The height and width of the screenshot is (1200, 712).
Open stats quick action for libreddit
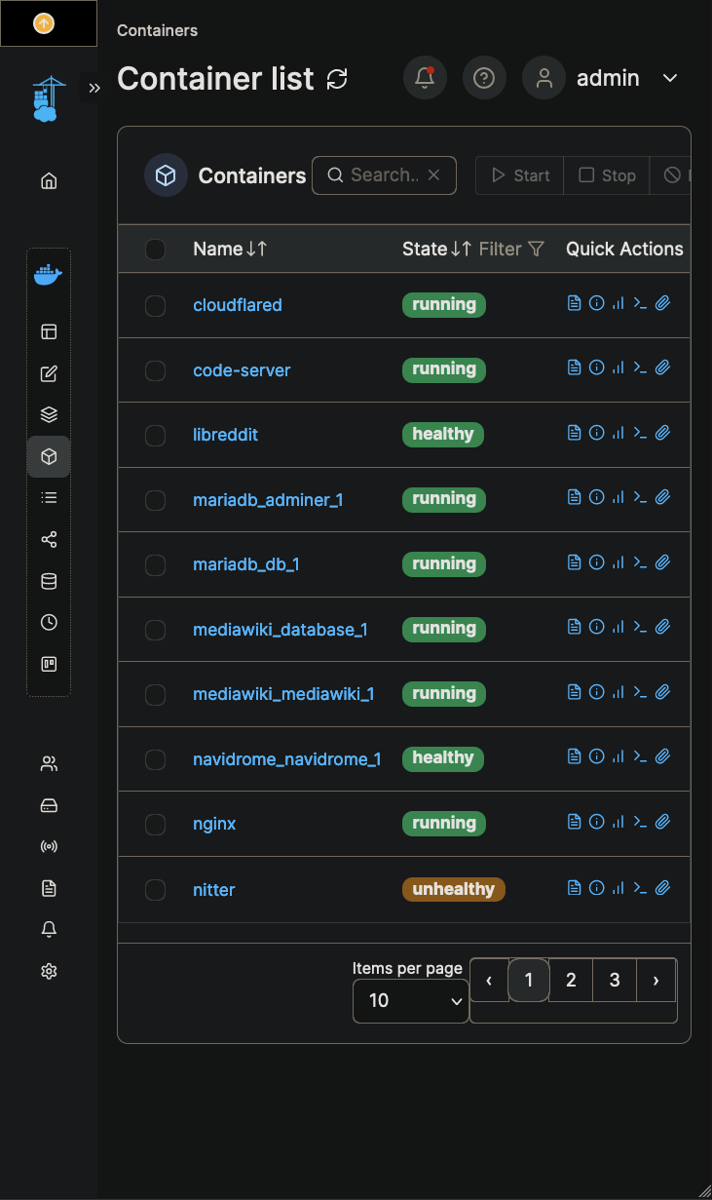pyautogui.click(x=618, y=433)
